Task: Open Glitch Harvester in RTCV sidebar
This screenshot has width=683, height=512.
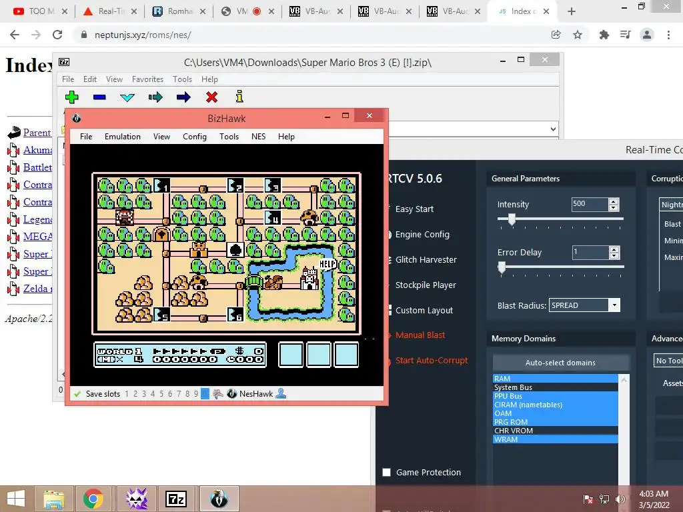Action: 426,259
